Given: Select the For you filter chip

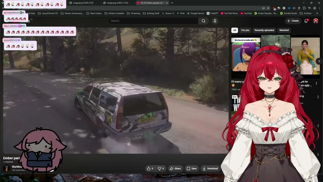Looking at the screenshot, I should pyautogui.click(x=245, y=30).
